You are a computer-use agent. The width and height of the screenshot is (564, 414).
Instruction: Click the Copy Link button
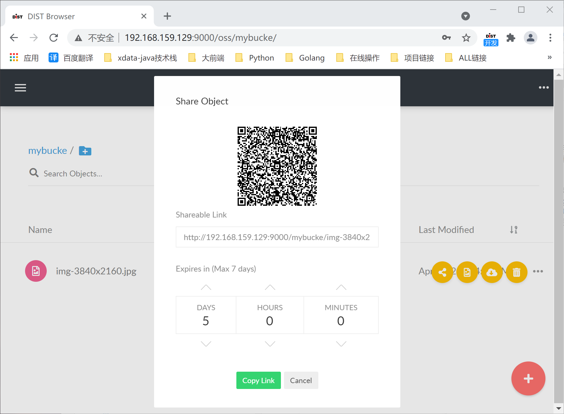(x=258, y=380)
